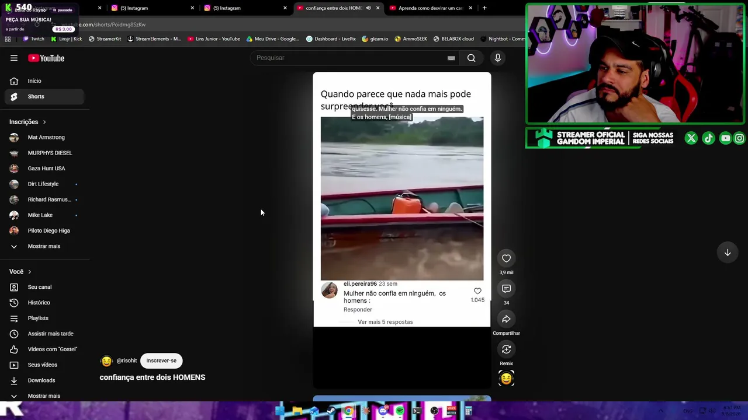Open a new browser tab
This screenshot has width=748, height=420.
(x=484, y=8)
